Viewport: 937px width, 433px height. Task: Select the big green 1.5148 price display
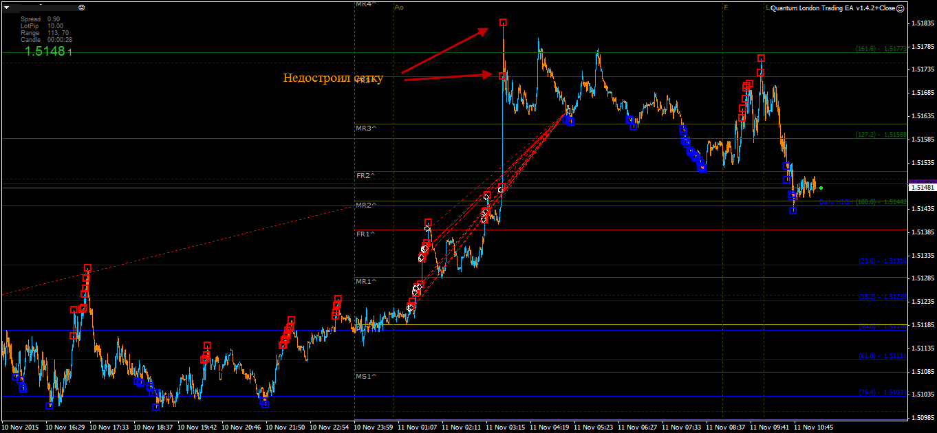tap(45, 51)
